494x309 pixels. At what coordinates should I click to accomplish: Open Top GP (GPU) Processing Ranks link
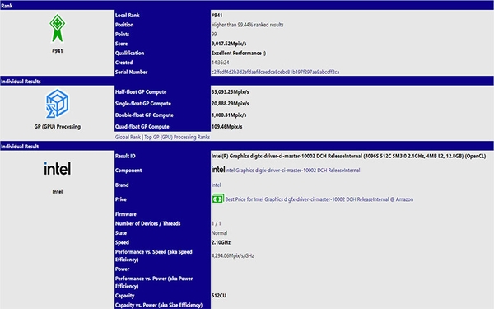click(177, 137)
